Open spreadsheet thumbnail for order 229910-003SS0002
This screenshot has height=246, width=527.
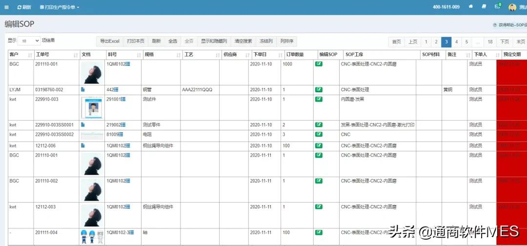point(92,136)
